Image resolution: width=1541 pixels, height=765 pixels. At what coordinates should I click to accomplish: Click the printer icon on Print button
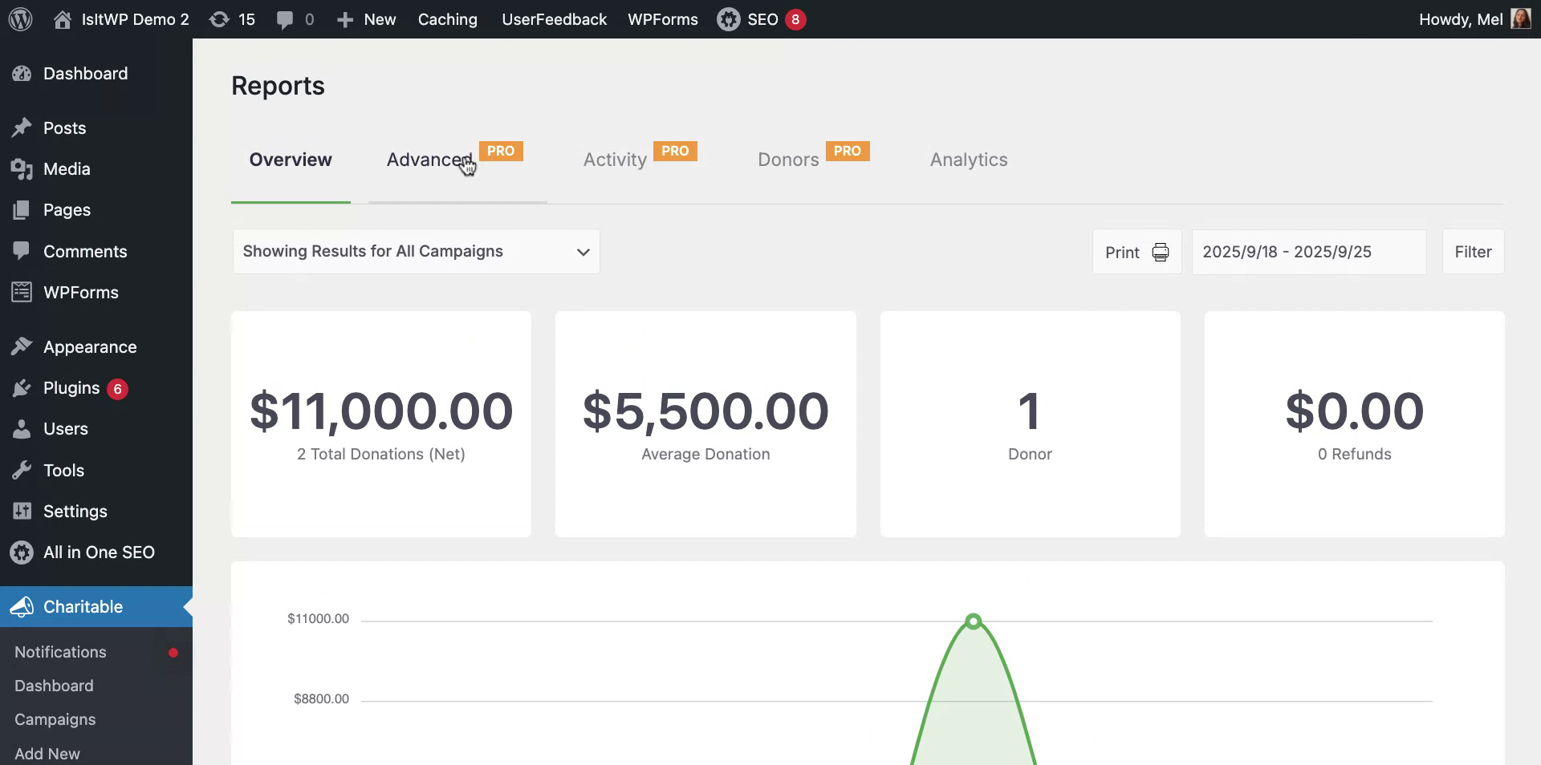[1161, 253]
